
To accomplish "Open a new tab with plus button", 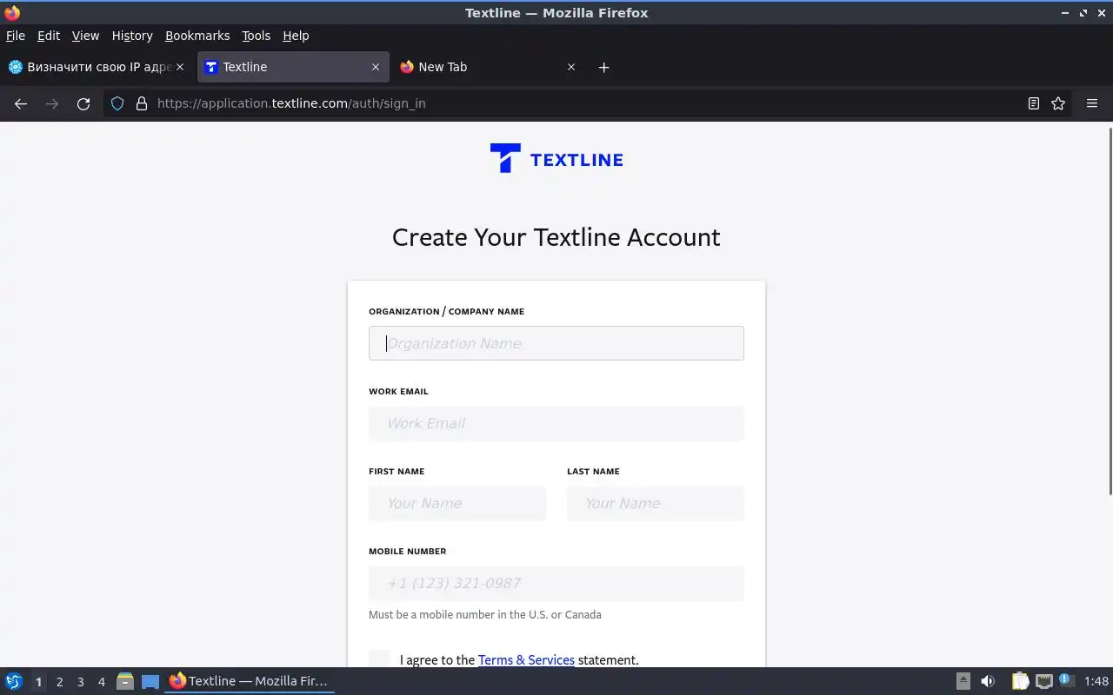I will [x=604, y=67].
